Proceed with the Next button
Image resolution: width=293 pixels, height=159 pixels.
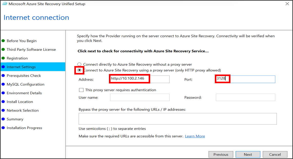pyautogui.click(x=248, y=155)
